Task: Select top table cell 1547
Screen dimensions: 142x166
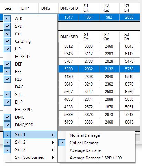Action: click(x=69, y=17)
